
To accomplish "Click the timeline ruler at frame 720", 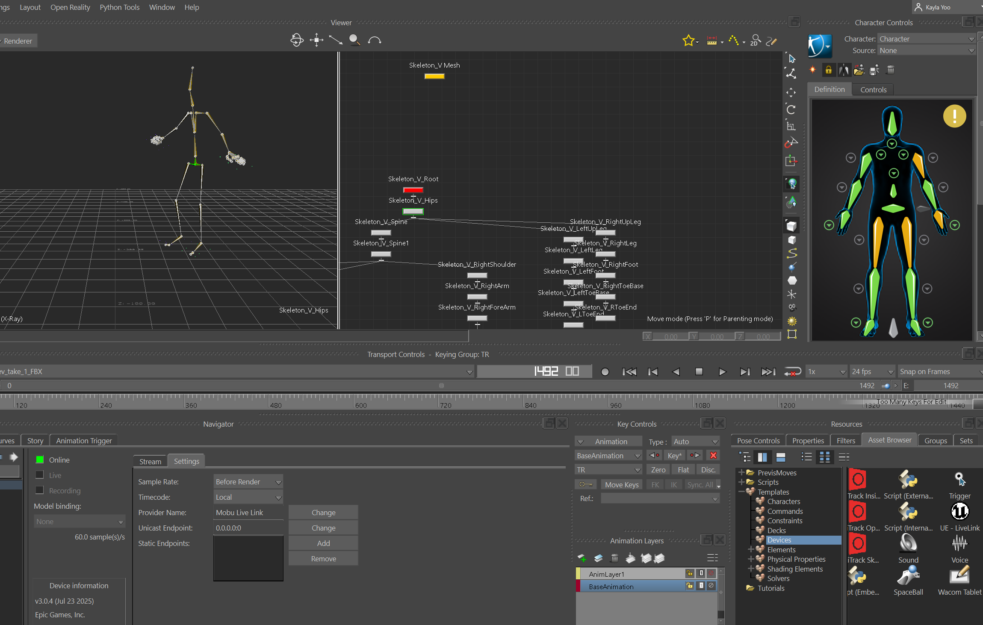I will 439,402.
